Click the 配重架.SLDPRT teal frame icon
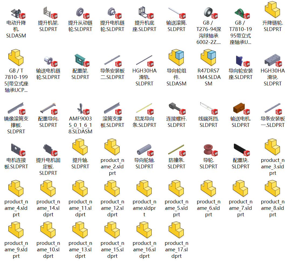287x261 pixels. click(82, 60)
